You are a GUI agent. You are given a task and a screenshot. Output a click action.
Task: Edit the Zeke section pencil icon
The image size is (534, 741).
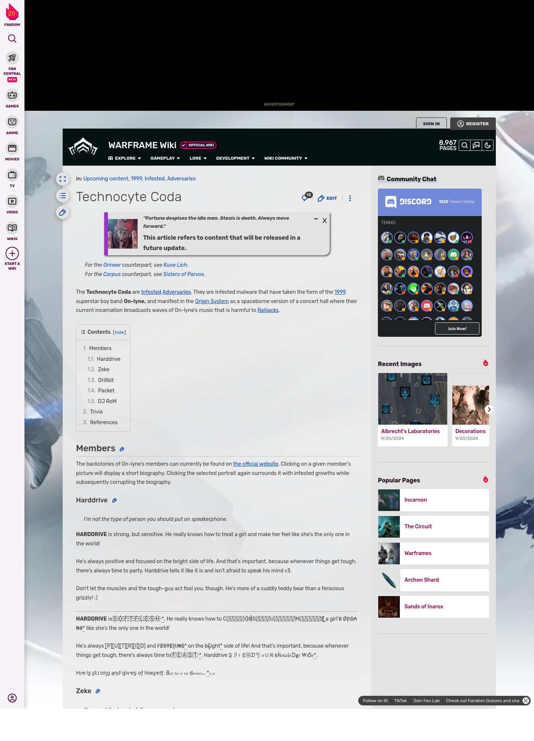[x=98, y=691]
